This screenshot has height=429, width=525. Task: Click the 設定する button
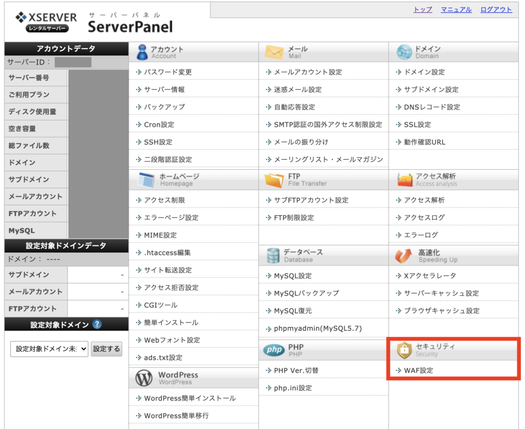[x=107, y=349]
